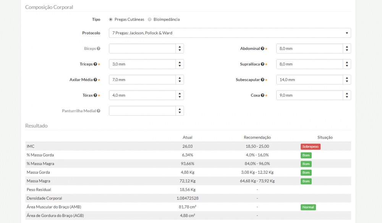Click stepper arrows on Abdominal field

tap(346, 48)
